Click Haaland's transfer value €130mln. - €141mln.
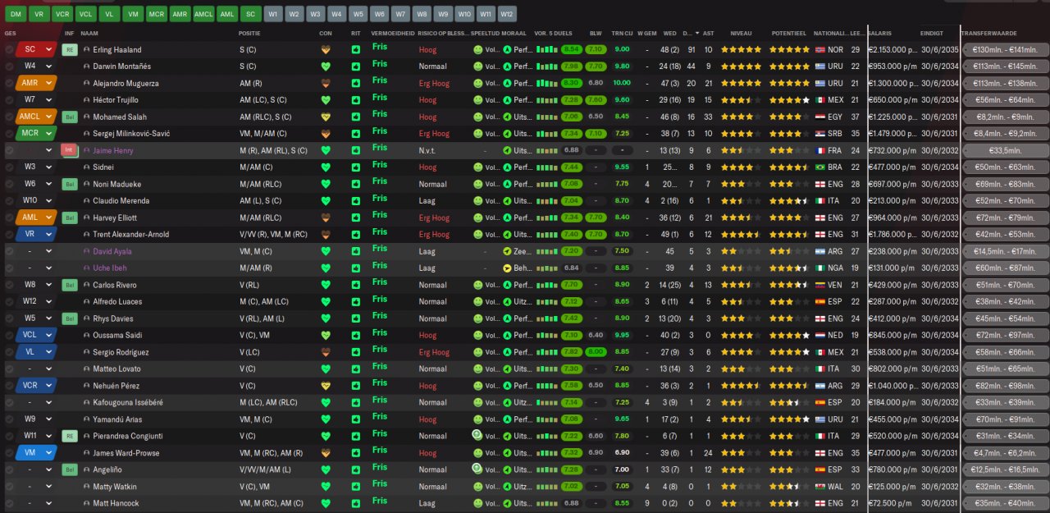The height and width of the screenshot is (513, 1050). (x=1005, y=49)
